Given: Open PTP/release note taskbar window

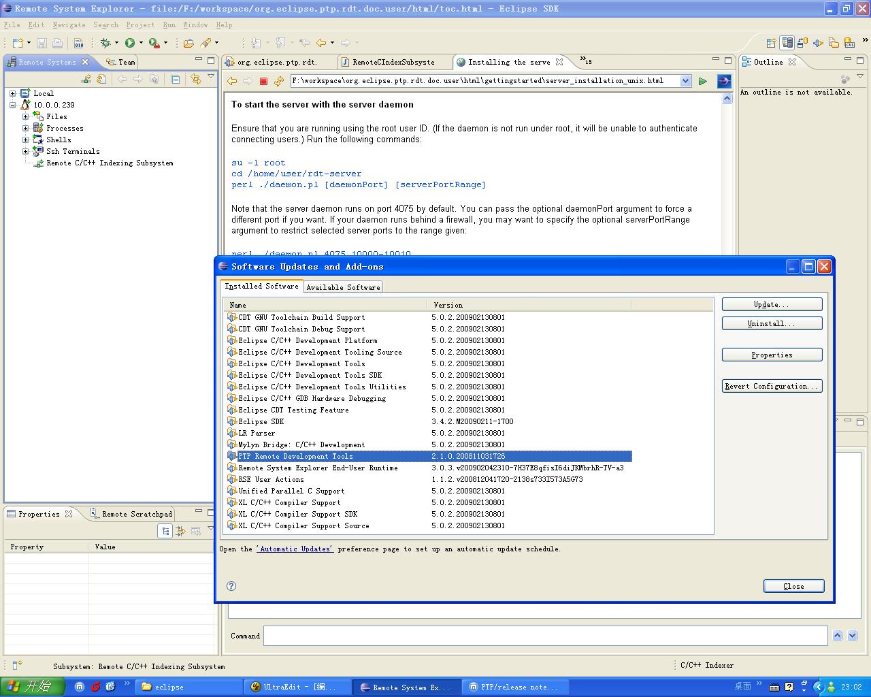Looking at the screenshot, I should 515,687.
